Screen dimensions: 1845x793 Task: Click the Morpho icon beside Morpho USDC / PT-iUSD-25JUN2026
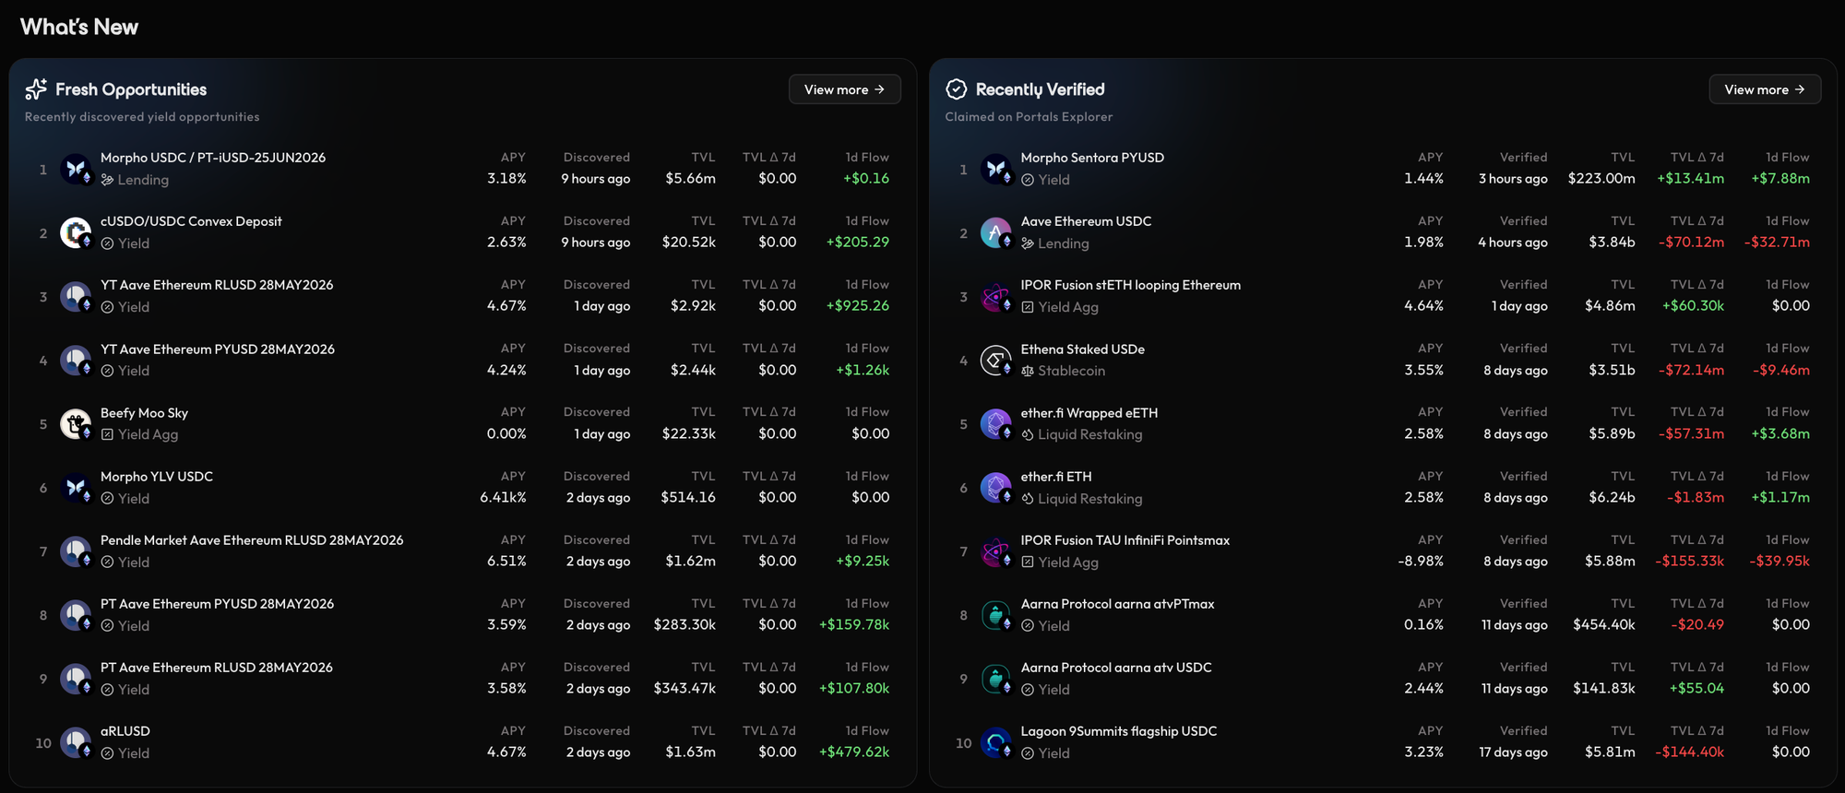[x=76, y=169]
